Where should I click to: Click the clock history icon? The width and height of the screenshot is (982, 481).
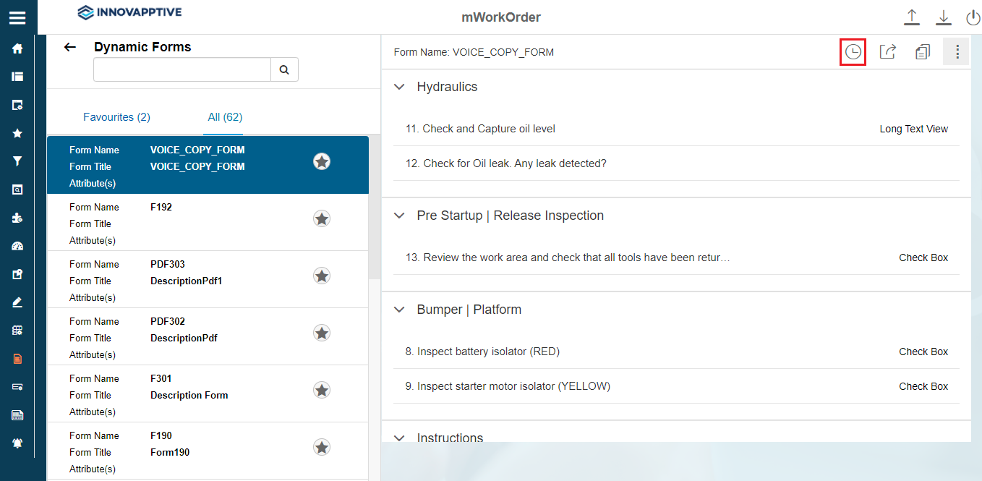pos(853,52)
